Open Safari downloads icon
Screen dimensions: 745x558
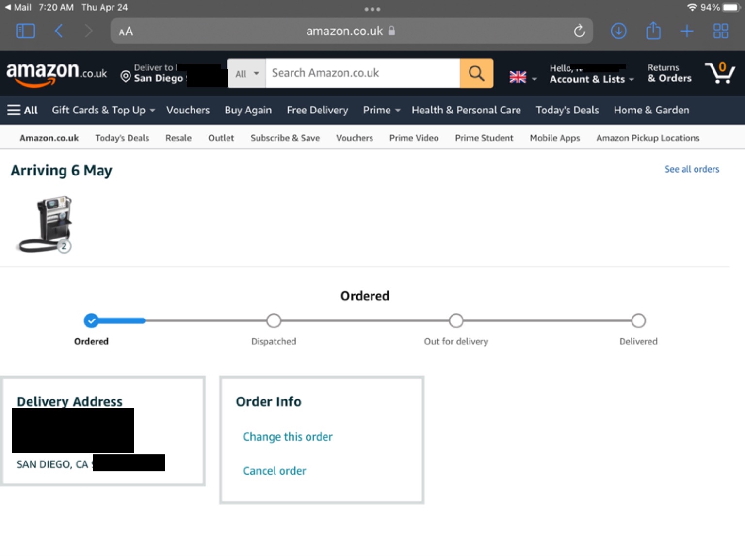click(618, 31)
